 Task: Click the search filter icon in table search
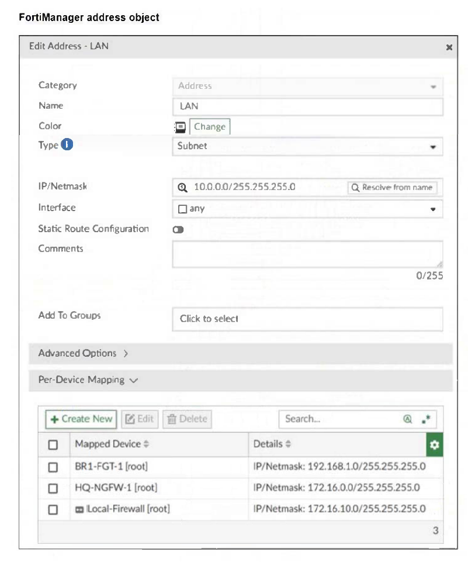coord(407,419)
